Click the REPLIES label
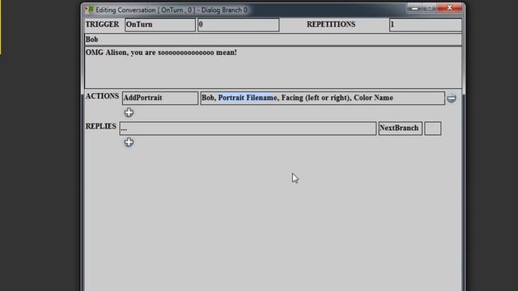Viewport: 518px width, 291px height. [100, 126]
